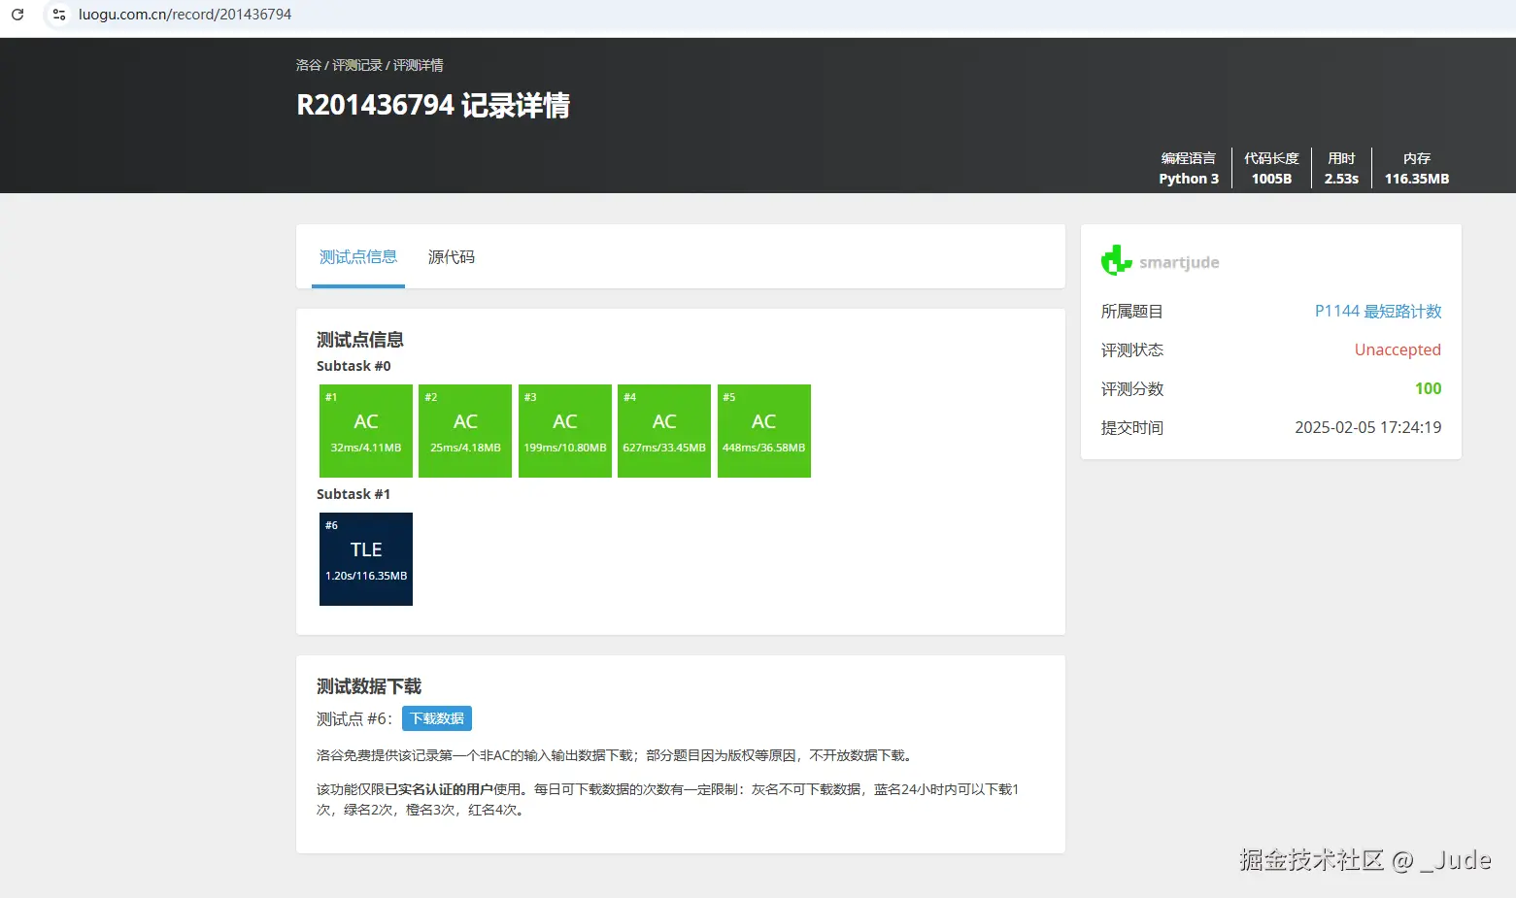
Task: Select test point #2 AC tile
Action: pyautogui.click(x=465, y=431)
